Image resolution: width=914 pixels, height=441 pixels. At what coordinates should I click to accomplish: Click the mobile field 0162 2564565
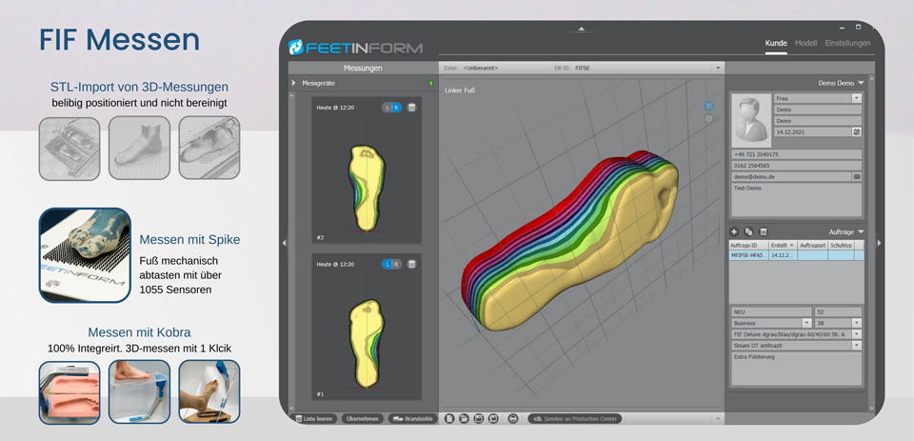[796, 165]
